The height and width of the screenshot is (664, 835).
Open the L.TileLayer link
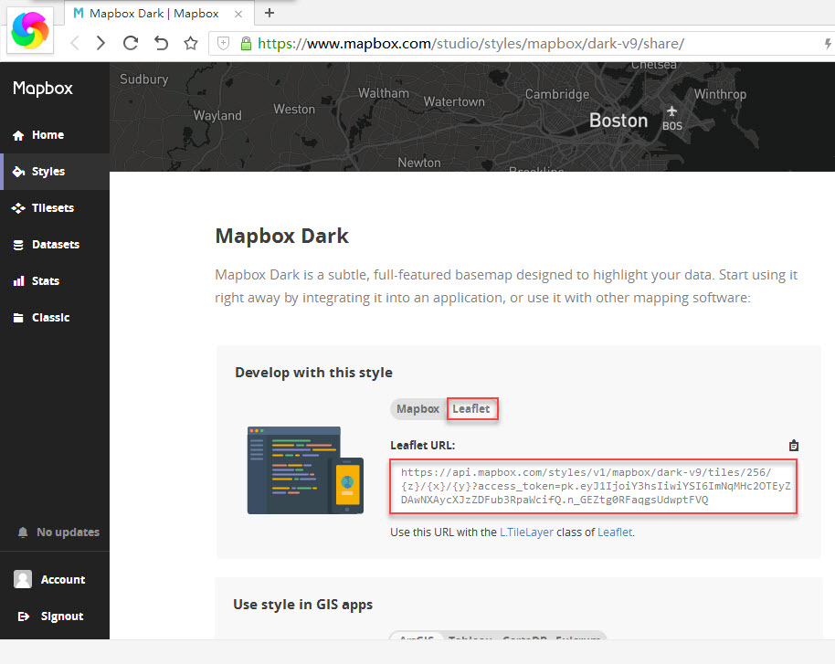[x=526, y=532]
